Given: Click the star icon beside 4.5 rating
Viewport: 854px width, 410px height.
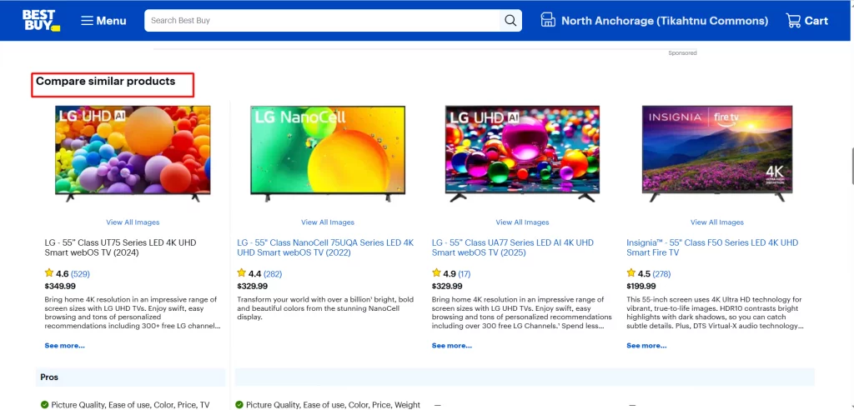Looking at the screenshot, I should (631, 272).
